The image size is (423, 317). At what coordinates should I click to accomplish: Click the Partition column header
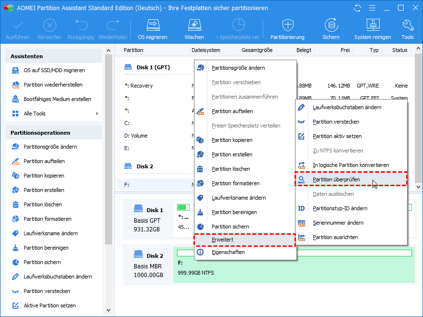coord(133,50)
